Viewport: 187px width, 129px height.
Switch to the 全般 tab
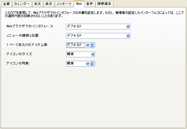6,4
